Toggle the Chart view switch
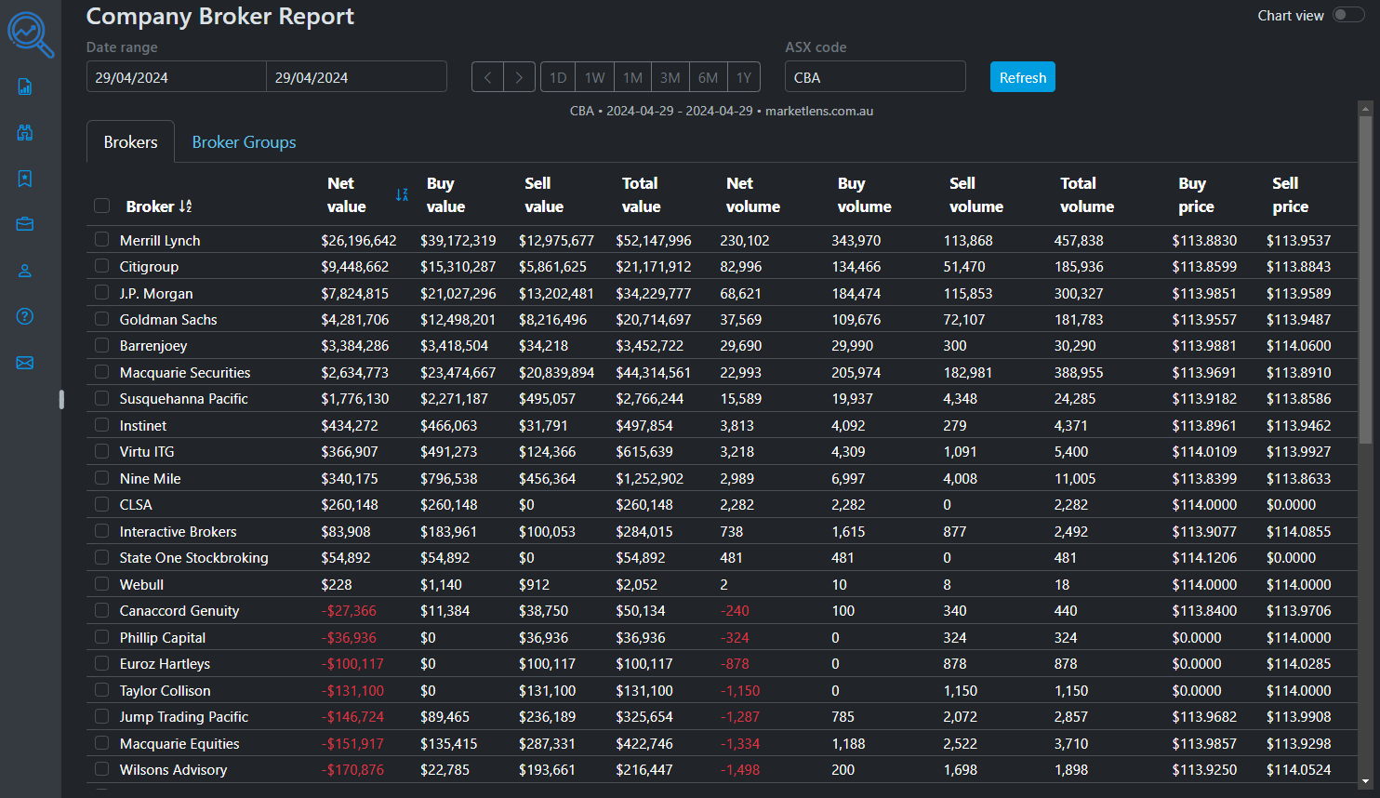Viewport: 1380px width, 798px height. click(1347, 15)
